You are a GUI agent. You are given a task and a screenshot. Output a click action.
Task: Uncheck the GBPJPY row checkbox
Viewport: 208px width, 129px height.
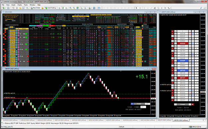tap(172, 78)
